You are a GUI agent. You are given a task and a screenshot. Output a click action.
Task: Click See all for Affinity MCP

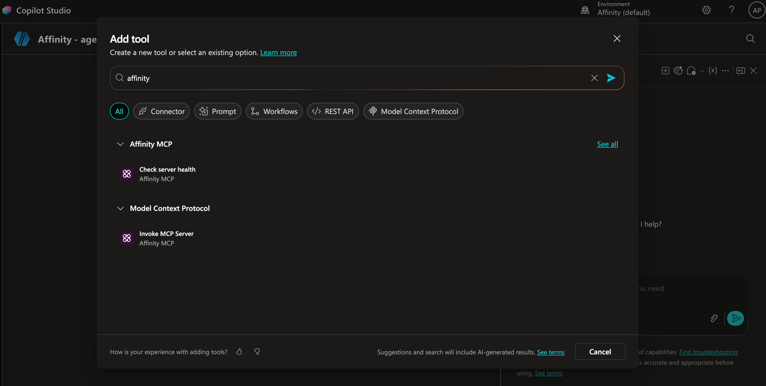(x=607, y=144)
